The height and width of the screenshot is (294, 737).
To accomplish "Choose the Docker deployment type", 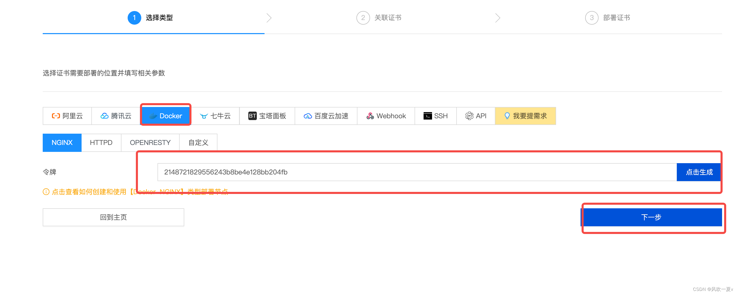I will point(166,116).
